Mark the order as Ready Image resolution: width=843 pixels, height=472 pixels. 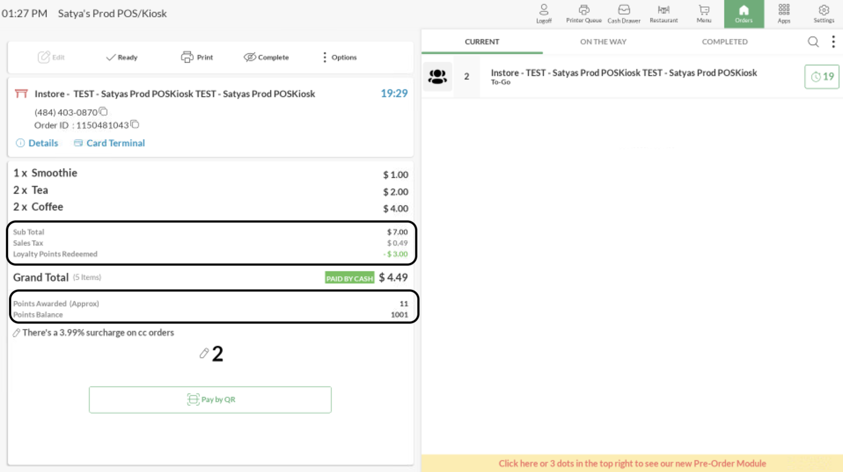pos(122,57)
